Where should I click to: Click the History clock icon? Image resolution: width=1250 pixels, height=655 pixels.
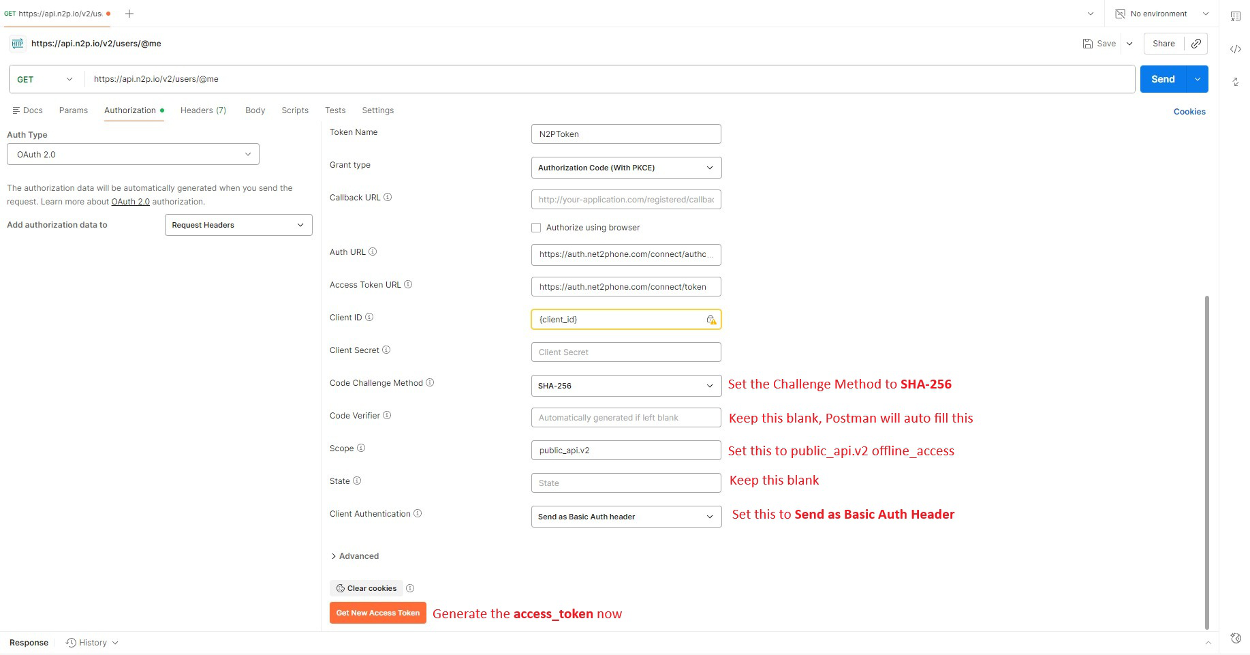point(71,643)
